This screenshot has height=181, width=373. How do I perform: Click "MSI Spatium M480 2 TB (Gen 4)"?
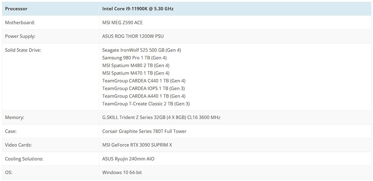(136, 66)
